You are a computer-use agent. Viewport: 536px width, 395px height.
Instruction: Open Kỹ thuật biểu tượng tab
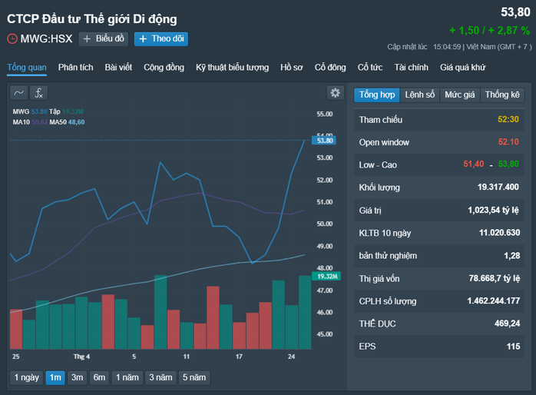232,68
